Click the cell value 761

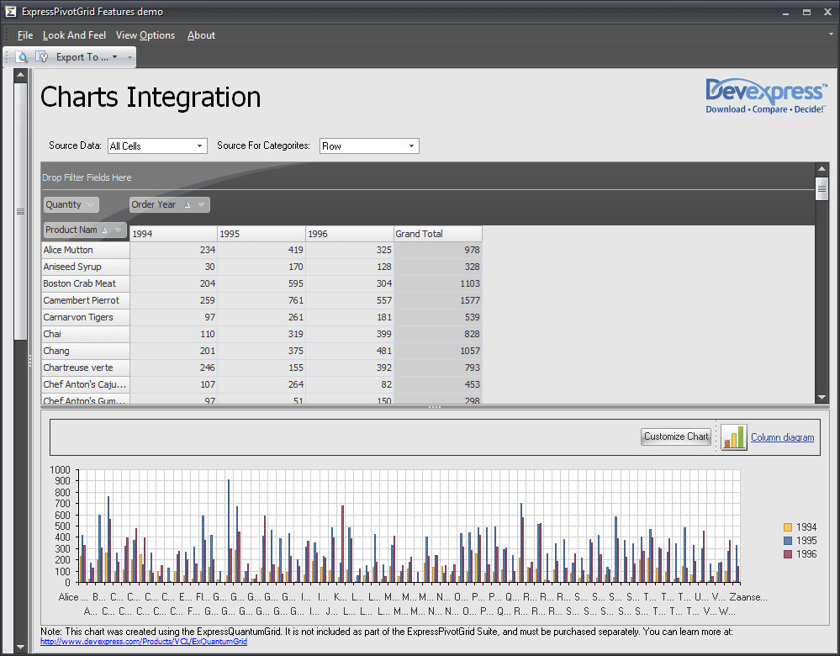[262, 301]
